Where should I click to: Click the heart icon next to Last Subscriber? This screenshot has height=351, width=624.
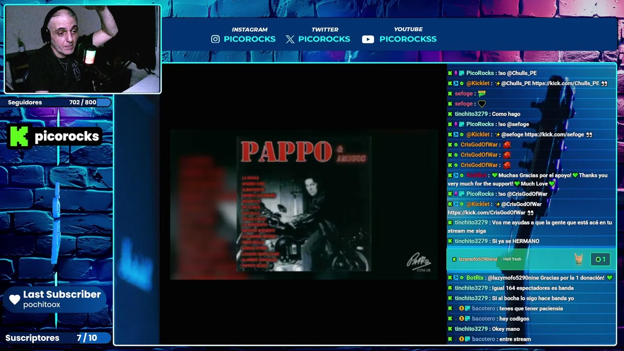coord(15,299)
